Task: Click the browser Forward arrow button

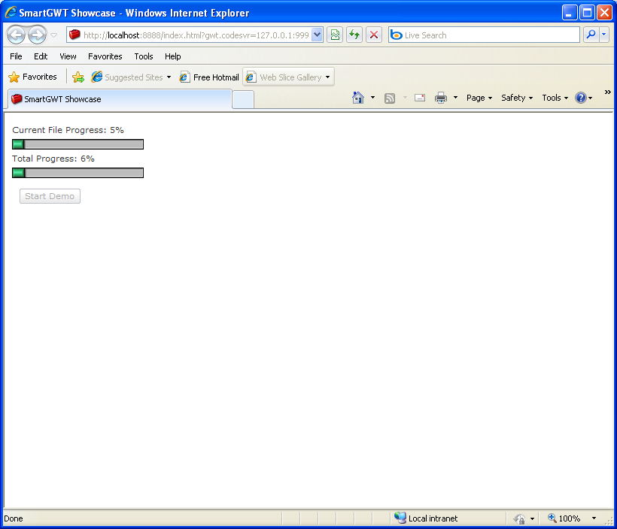Action: pos(38,35)
